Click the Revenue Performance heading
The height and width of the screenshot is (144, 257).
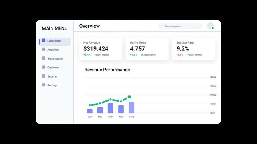pyautogui.click(x=107, y=70)
